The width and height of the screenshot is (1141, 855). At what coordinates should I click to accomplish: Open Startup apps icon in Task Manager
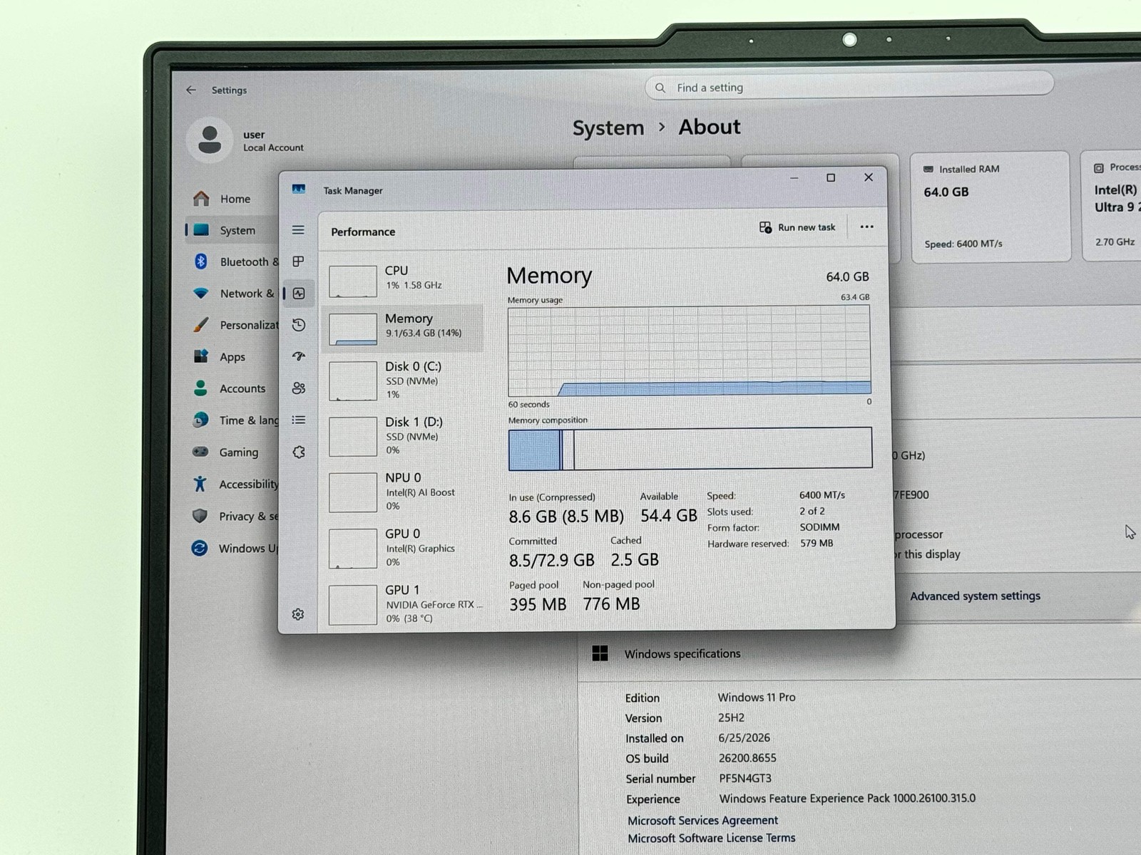299,356
